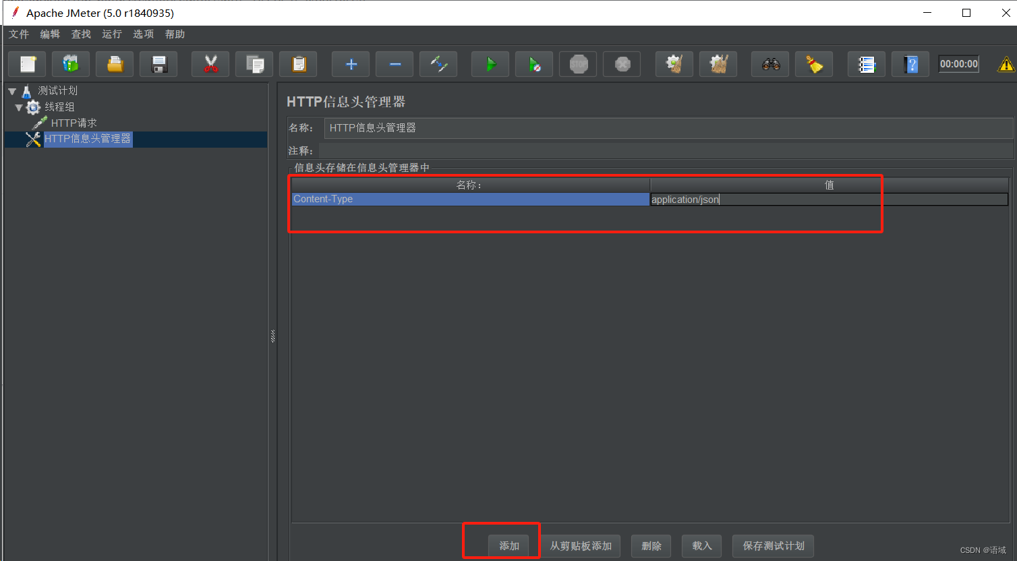Clear results with the Clear icon
This screenshot has height=561, width=1017.
click(x=674, y=64)
